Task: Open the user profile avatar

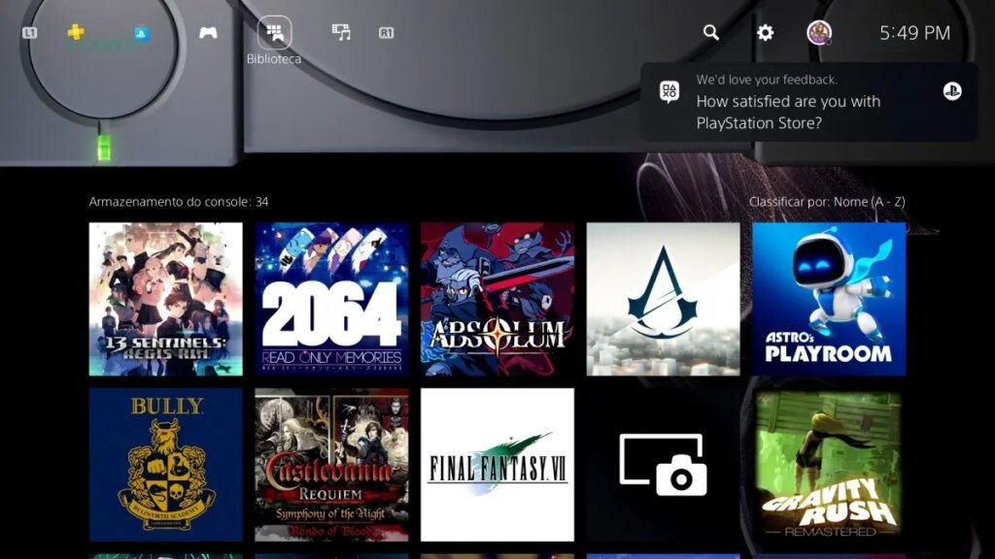Action: (x=819, y=32)
